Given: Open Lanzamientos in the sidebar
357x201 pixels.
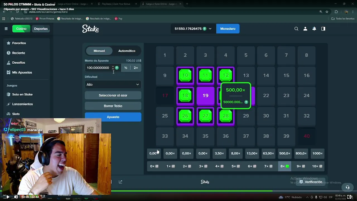Looking at the screenshot, I should [x=22, y=104].
